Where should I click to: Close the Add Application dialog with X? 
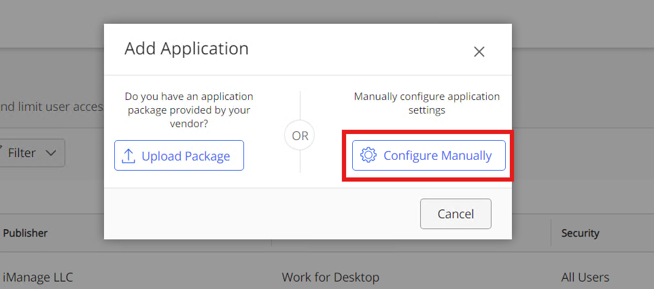pos(479,52)
